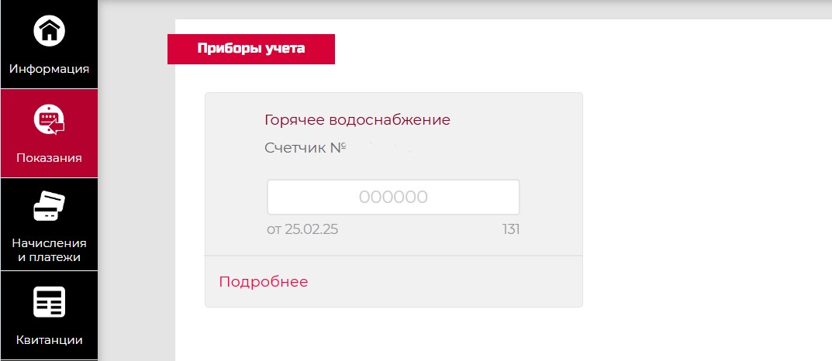The image size is (832, 361).
Task: Click the red Показания sidebar tile background
Action: 49,133
